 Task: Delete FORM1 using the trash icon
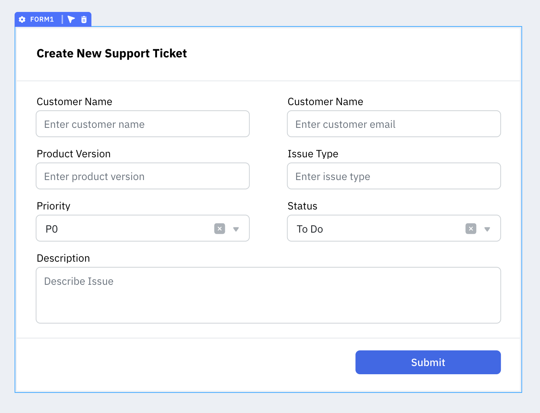click(84, 19)
